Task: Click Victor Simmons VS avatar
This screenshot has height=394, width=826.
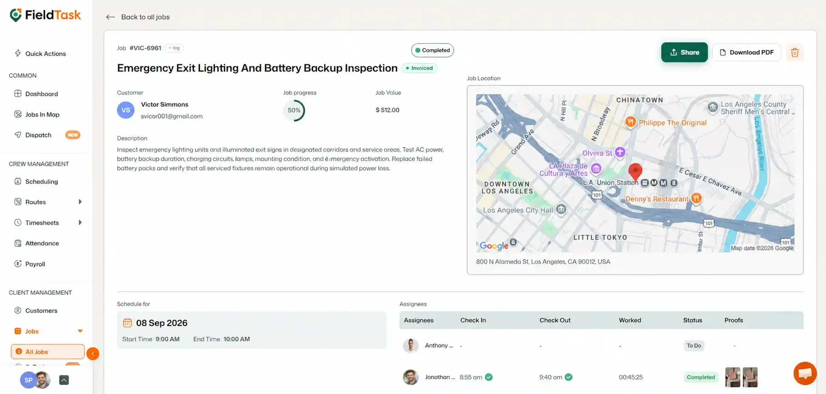Action: 126,110
